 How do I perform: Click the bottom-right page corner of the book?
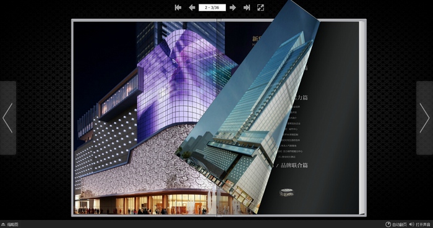(x=362, y=212)
